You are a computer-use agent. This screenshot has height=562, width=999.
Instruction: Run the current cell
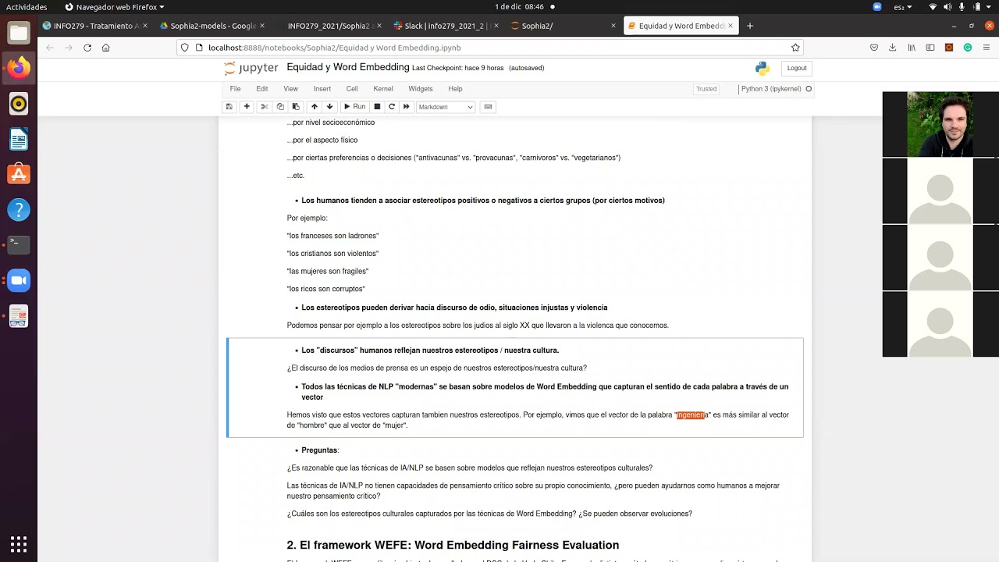pos(354,107)
